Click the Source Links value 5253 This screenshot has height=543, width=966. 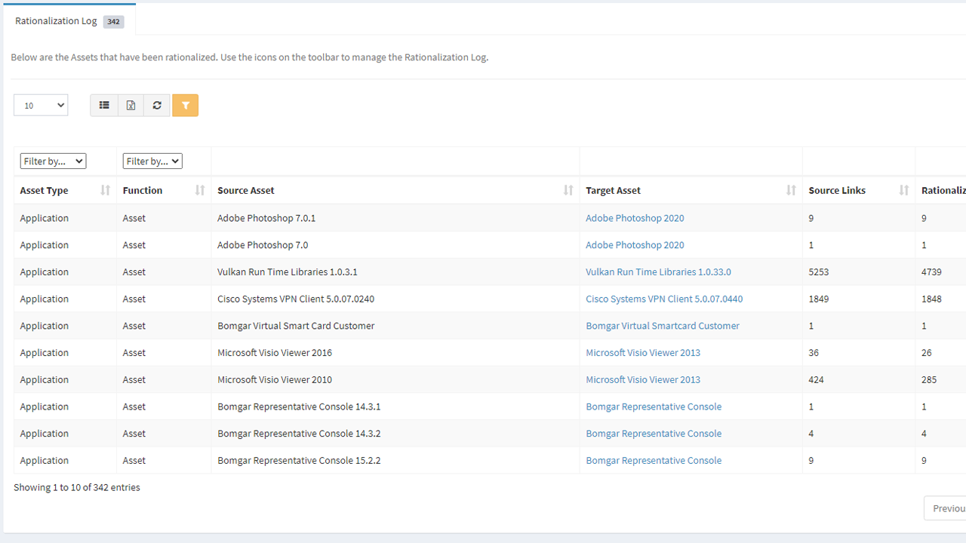pos(819,272)
